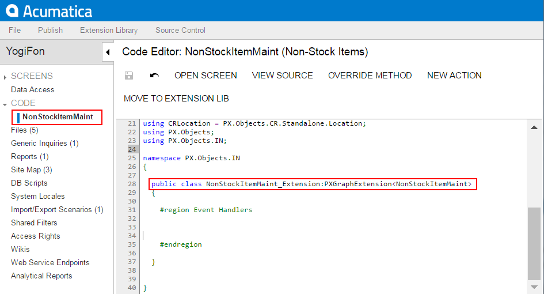Screen dimensions: 544x294
Task: Click the namespace PX.Objects.IN code line
Action: [x=192, y=158]
